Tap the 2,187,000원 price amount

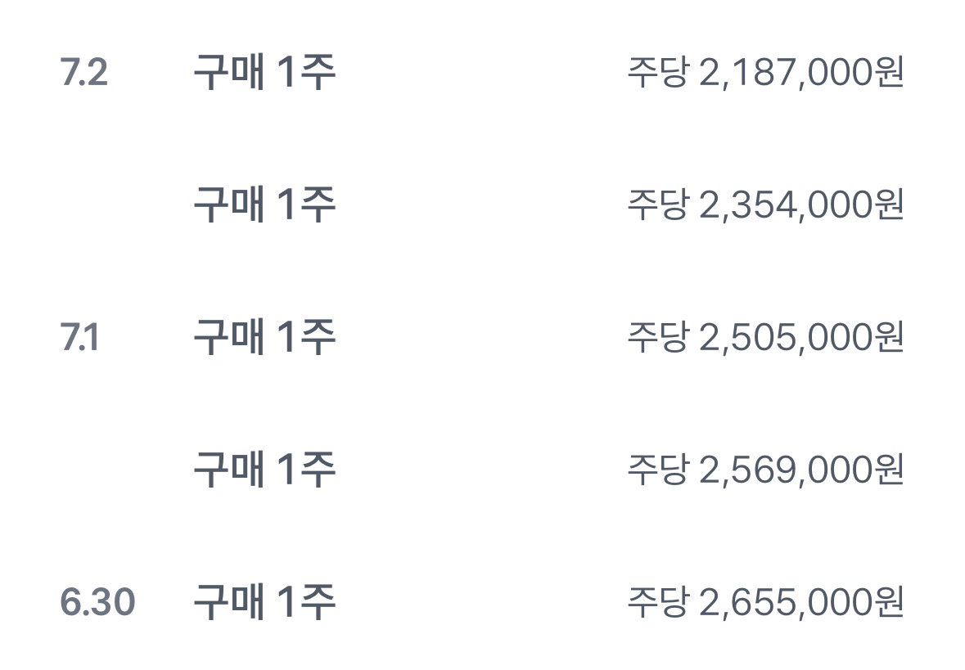click(801, 73)
